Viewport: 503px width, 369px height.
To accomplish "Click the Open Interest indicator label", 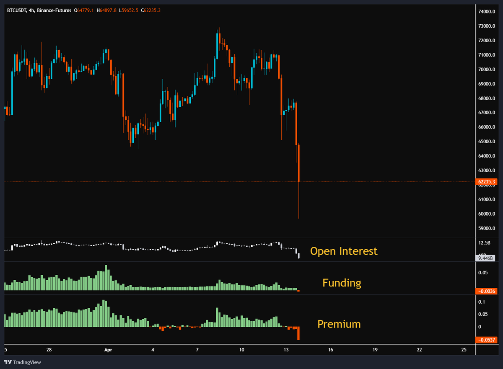I will click(x=344, y=251).
